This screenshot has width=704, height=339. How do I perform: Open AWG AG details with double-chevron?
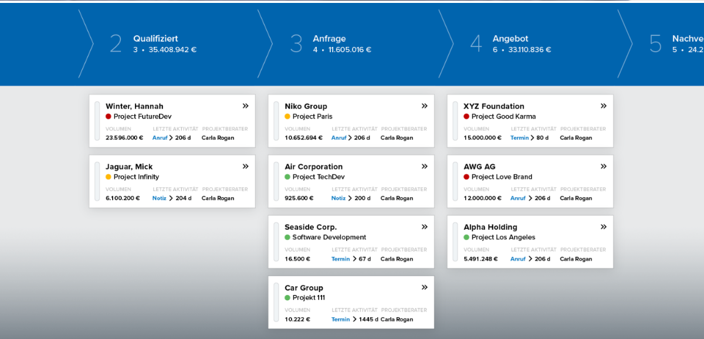pyautogui.click(x=603, y=167)
